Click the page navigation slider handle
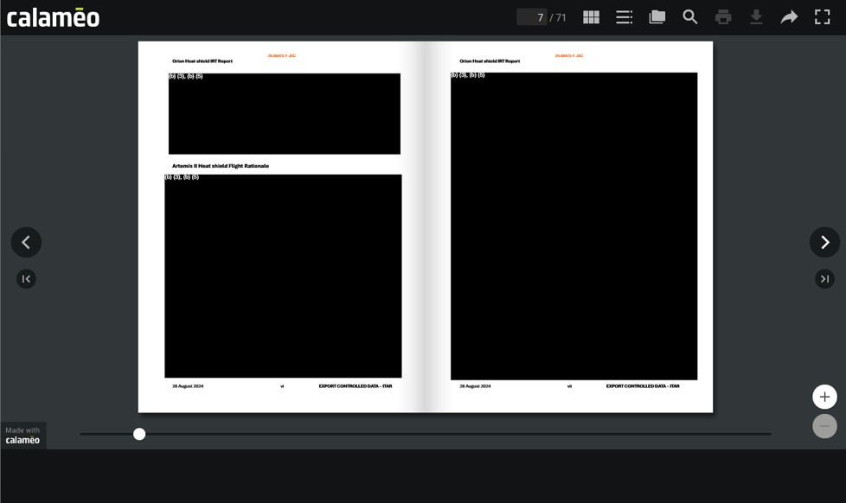Image resolution: width=846 pixels, height=503 pixels. (x=139, y=434)
